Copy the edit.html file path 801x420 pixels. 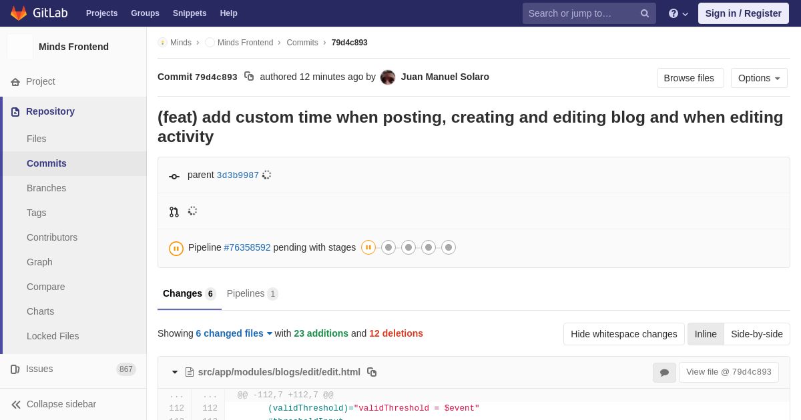tap(372, 372)
